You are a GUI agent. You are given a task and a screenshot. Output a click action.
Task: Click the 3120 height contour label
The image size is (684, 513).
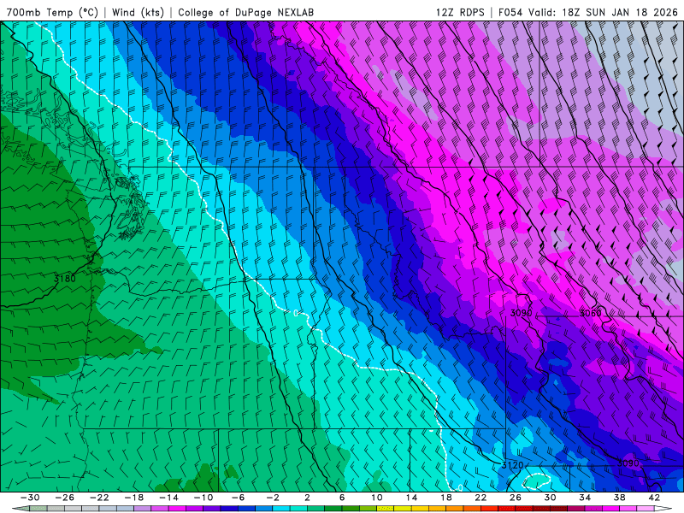512,465
